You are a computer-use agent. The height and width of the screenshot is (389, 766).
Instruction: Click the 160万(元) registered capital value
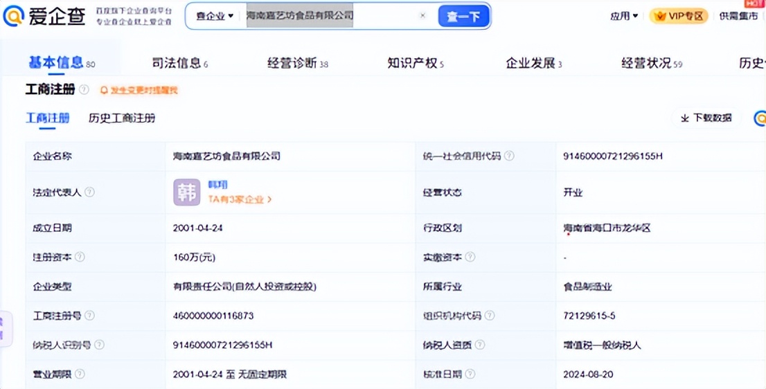point(194,257)
